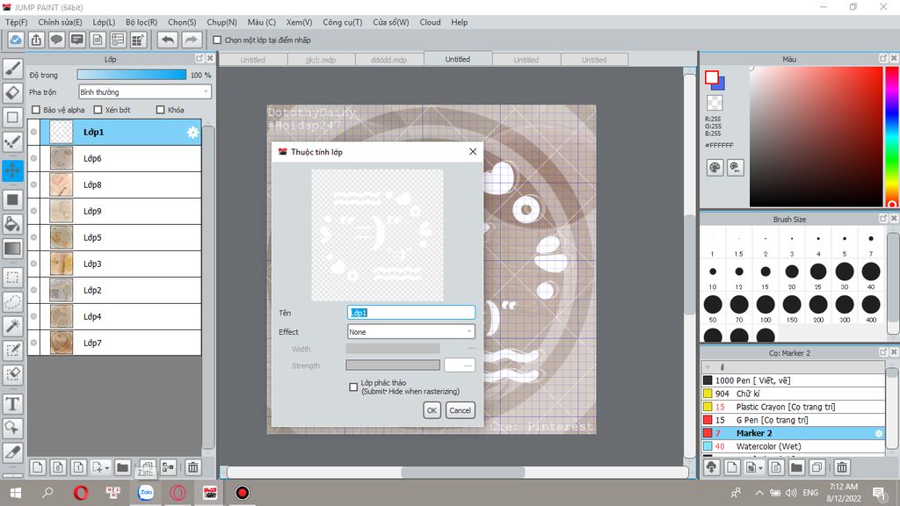The width and height of the screenshot is (900, 506).
Task: Add a new folder in layer panel
Action: point(122,467)
